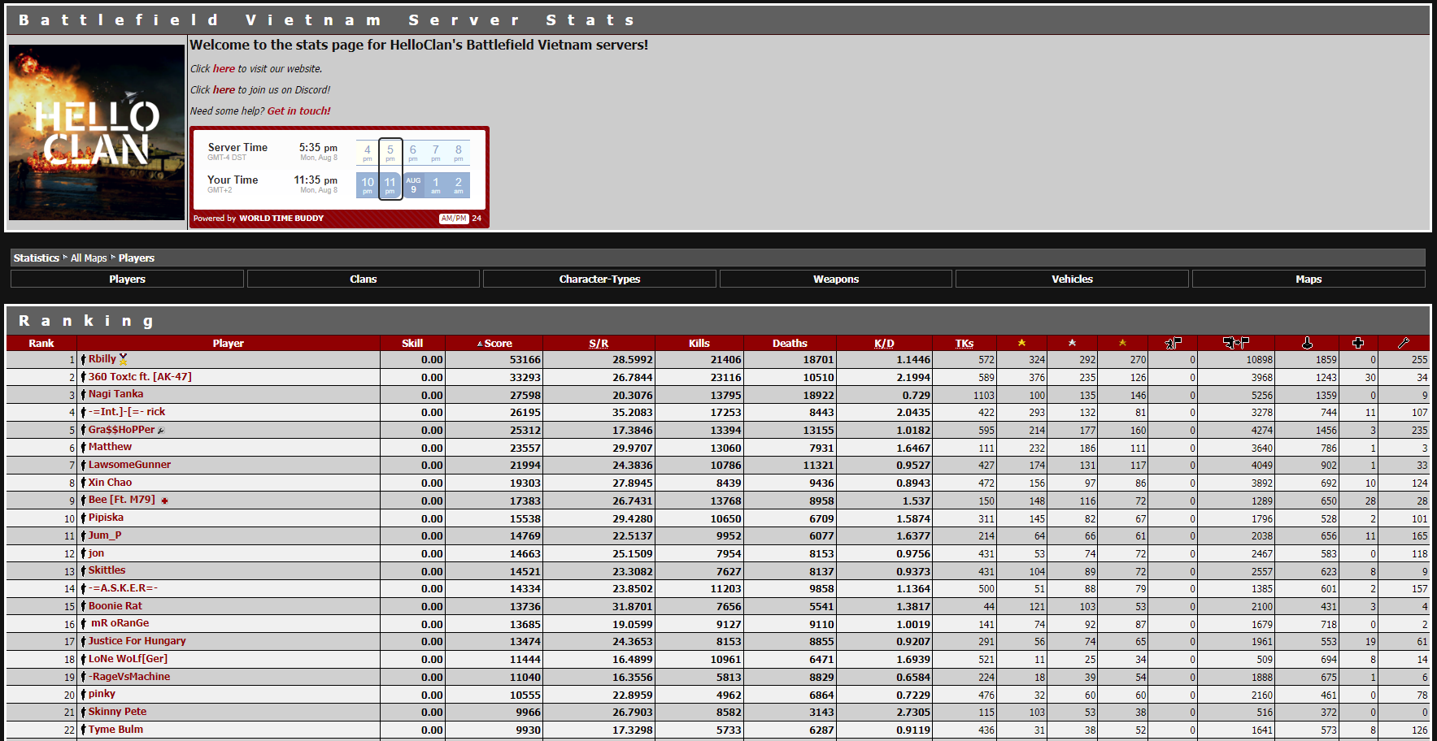Image resolution: width=1437 pixels, height=741 pixels.
Task: Select the 6 pm server time slot
Action: (x=413, y=152)
